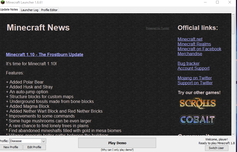Expand the Profile dropdown arrow
The image size is (237, 152).
click(x=44, y=141)
